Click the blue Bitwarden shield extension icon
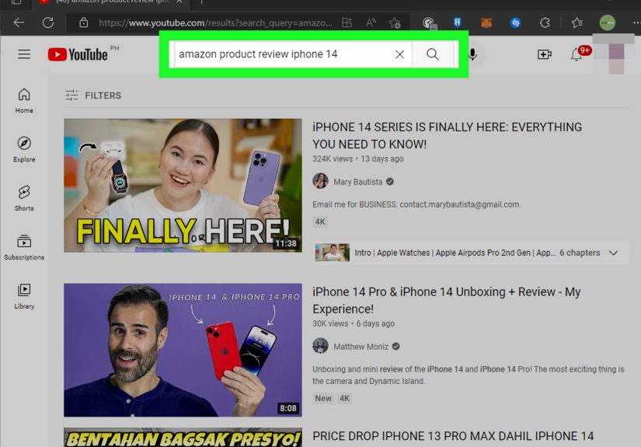 [x=457, y=23]
